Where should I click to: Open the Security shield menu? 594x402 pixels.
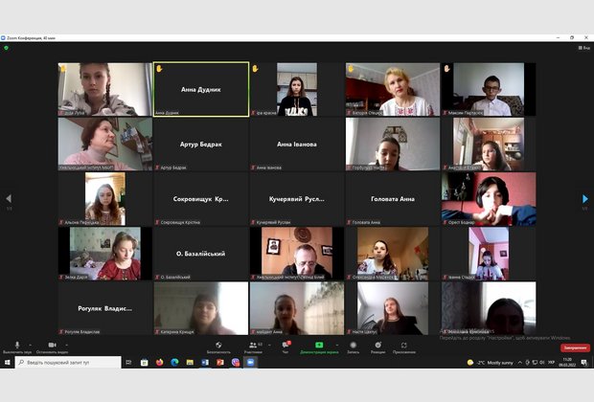pyautogui.click(x=218, y=347)
